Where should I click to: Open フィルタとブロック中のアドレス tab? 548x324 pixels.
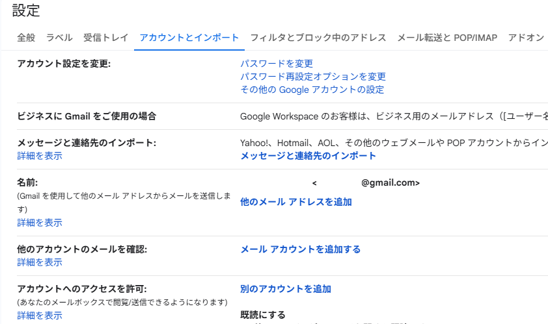click(x=318, y=38)
